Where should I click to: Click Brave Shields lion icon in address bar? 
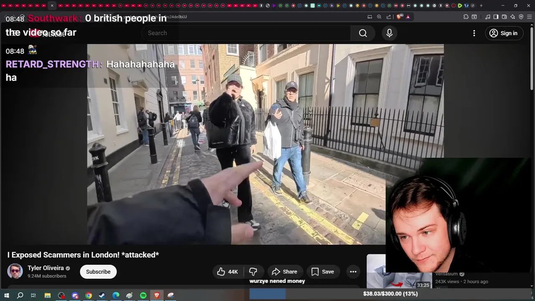tap(399, 17)
